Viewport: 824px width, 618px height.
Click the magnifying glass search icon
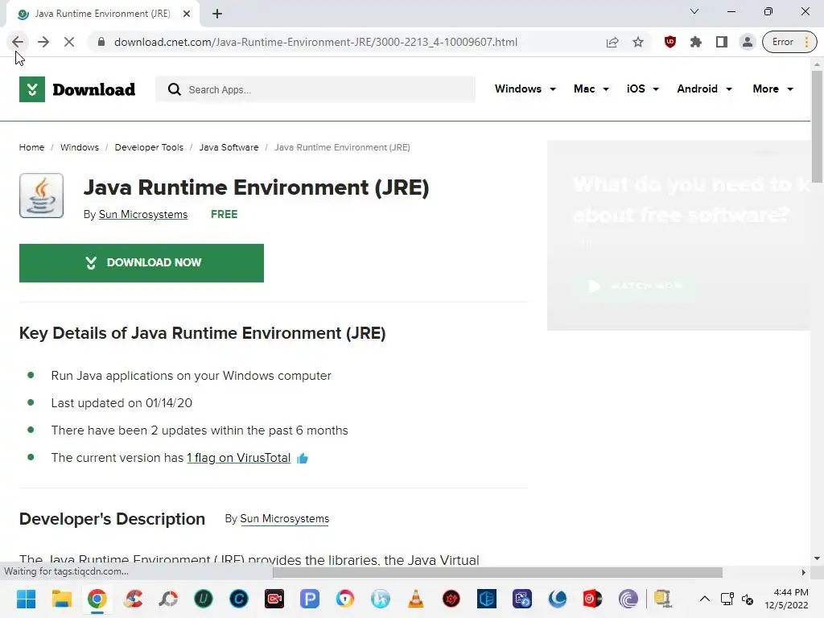(174, 90)
